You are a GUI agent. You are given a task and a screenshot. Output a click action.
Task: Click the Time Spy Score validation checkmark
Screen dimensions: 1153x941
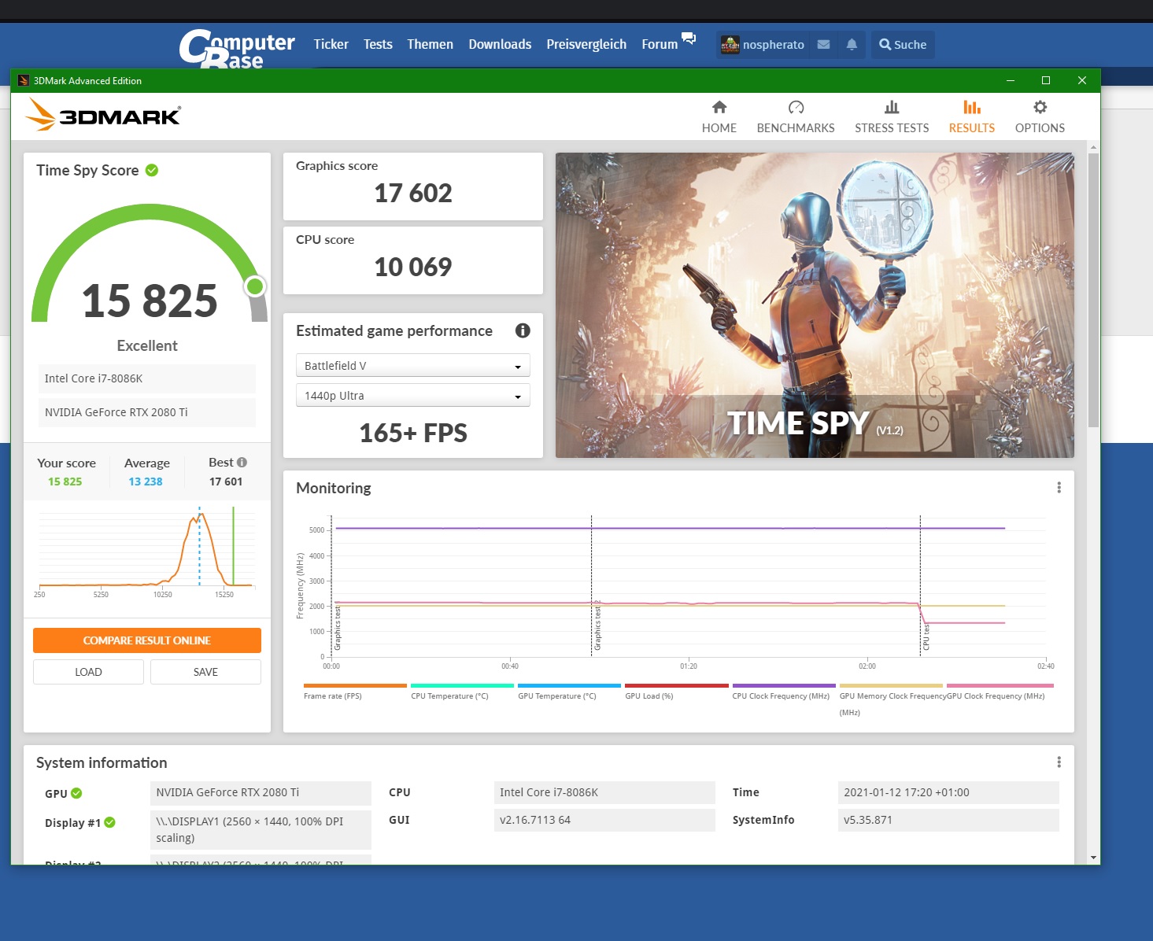pos(152,170)
